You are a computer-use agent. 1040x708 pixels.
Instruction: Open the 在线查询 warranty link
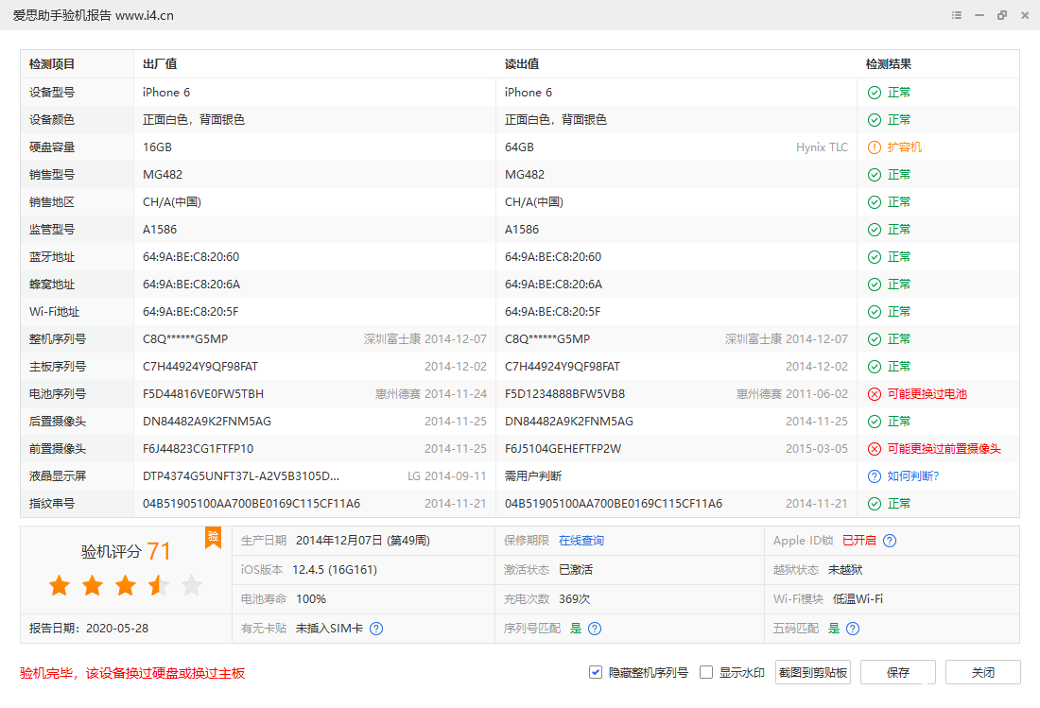(x=581, y=541)
